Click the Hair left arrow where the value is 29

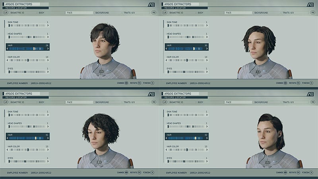tap(7, 49)
